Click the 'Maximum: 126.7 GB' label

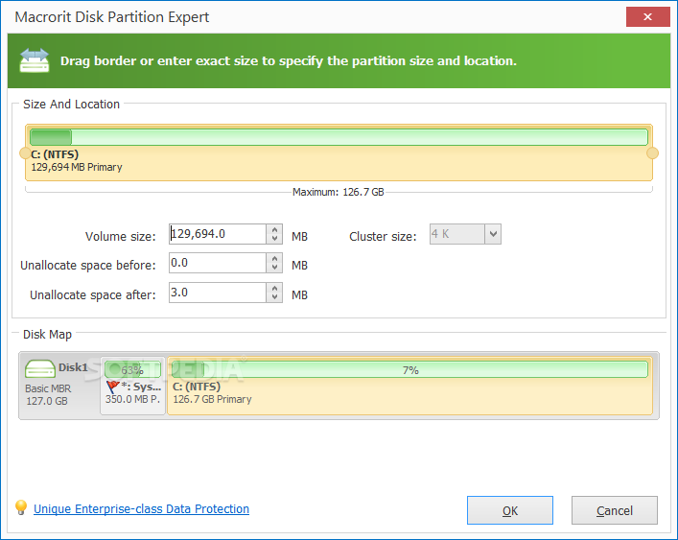(339, 192)
